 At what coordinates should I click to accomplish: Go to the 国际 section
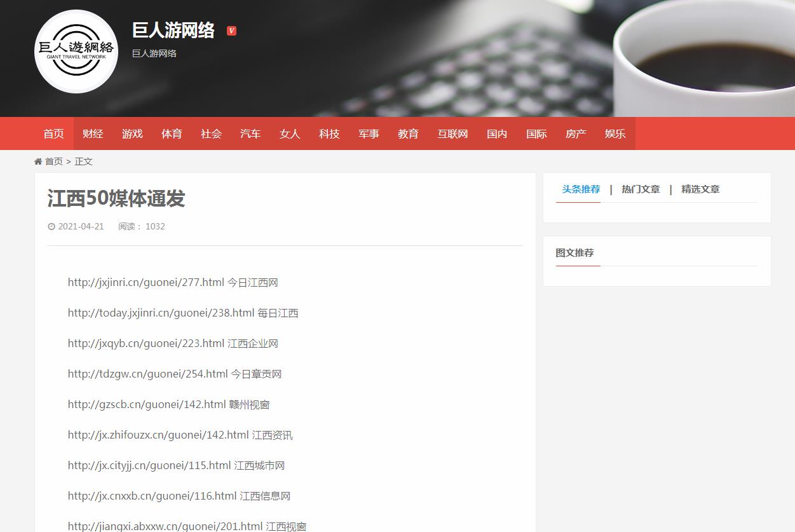click(x=536, y=133)
